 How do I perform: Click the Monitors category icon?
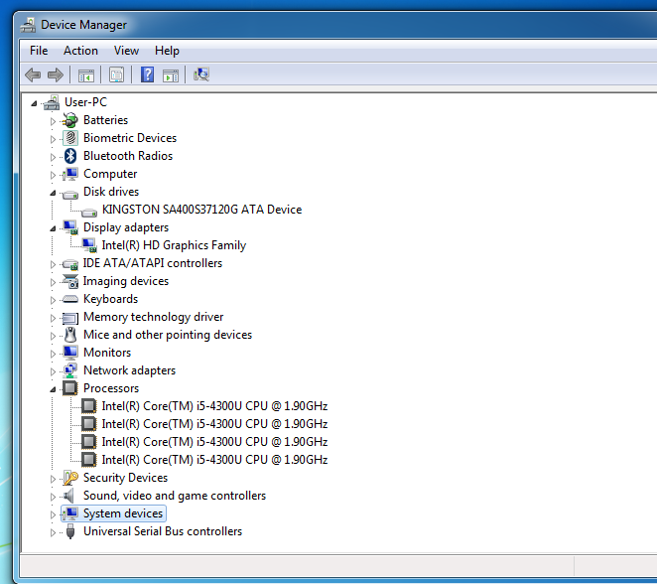[70, 353]
